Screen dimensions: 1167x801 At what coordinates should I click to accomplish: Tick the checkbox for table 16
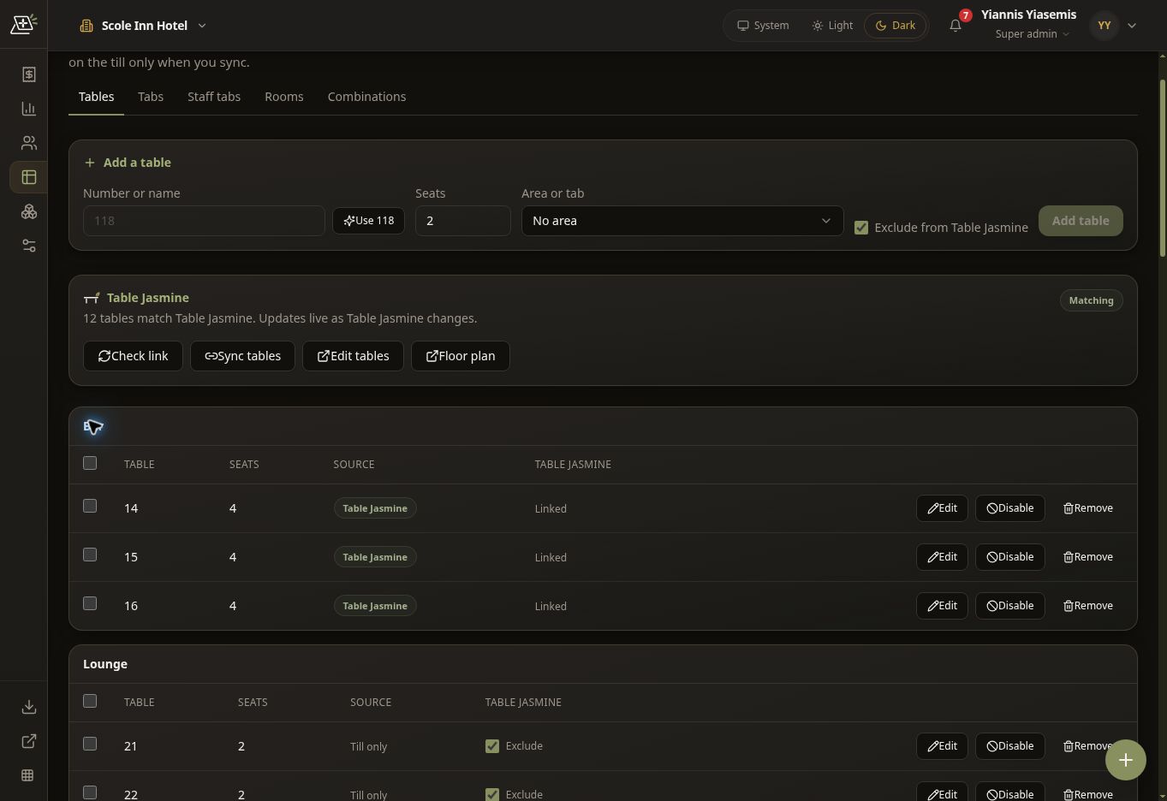[x=90, y=603]
